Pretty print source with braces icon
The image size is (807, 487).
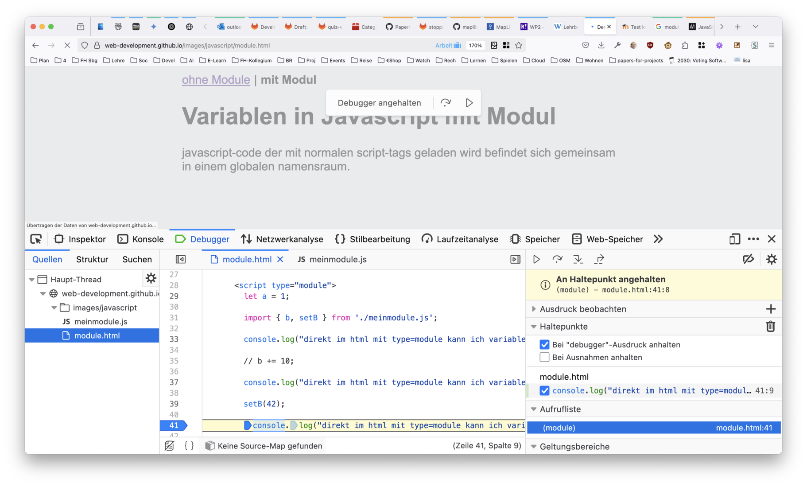pos(189,446)
